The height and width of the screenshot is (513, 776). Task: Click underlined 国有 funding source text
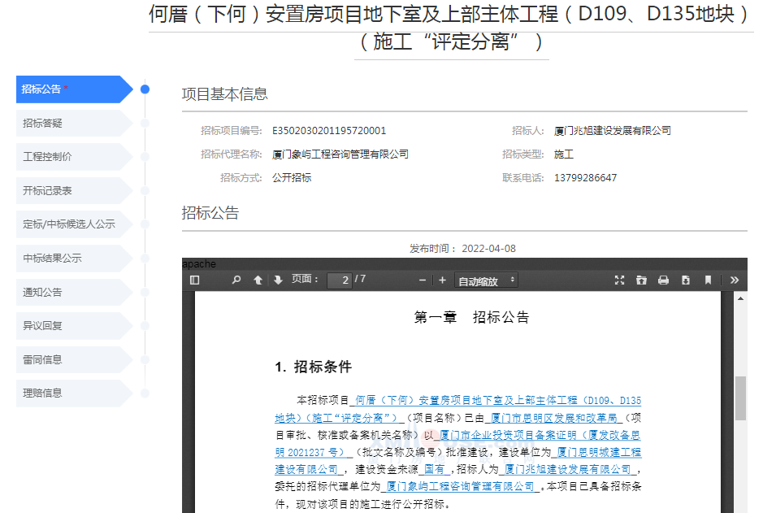coord(434,469)
